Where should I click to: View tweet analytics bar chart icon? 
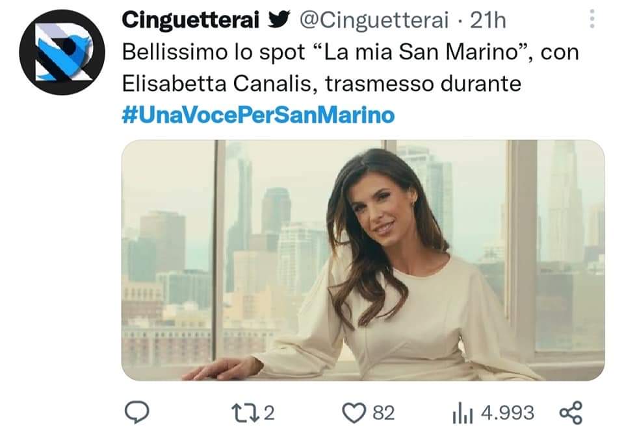point(462,413)
